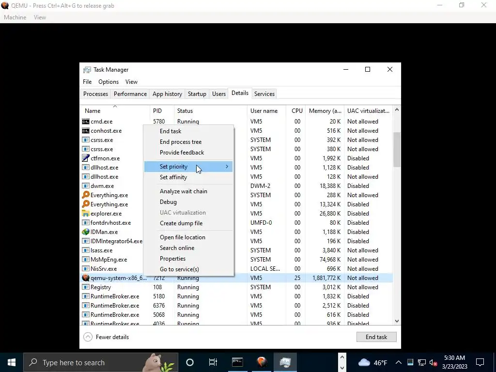The height and width of the screenshot is (372, 496).
Task: Click the lsass.exe process icon
Action: [85, 250]
